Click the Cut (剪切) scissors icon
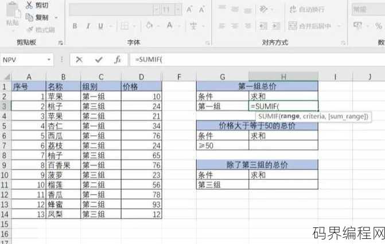Screen dimensions: 385x244 (x=29, y=5)
